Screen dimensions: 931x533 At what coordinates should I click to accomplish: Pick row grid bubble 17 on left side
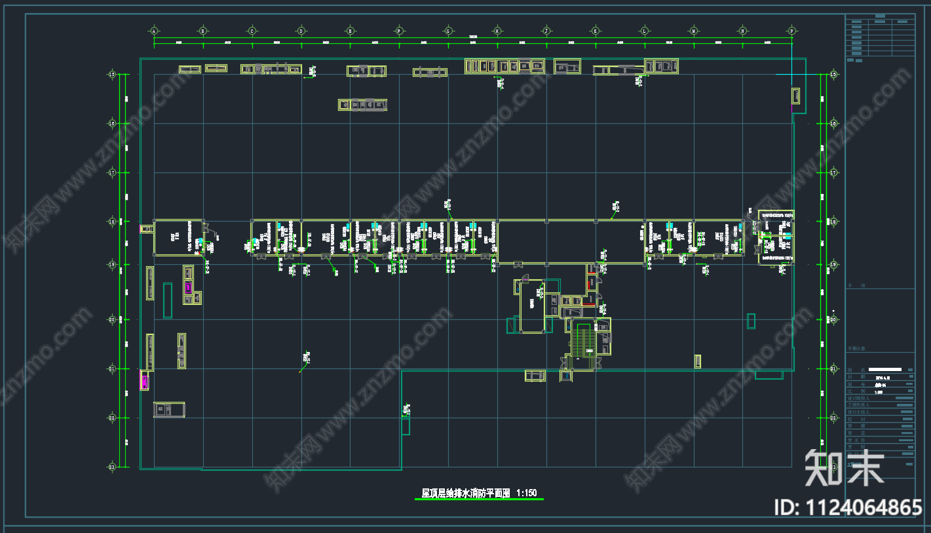pyautogui.click(x=111, y=172)
